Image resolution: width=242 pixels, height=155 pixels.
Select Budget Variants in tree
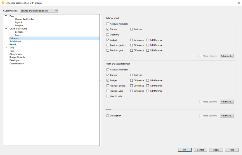(x=17, y=57)
